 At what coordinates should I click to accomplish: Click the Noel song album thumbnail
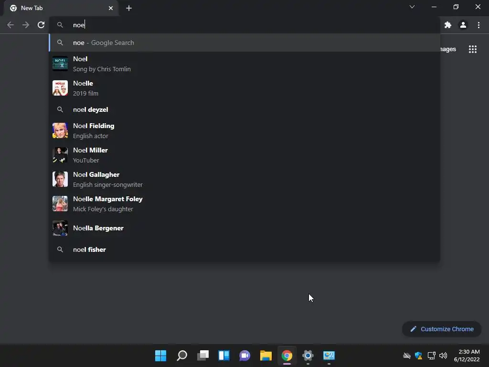click(x=60, y=64)
